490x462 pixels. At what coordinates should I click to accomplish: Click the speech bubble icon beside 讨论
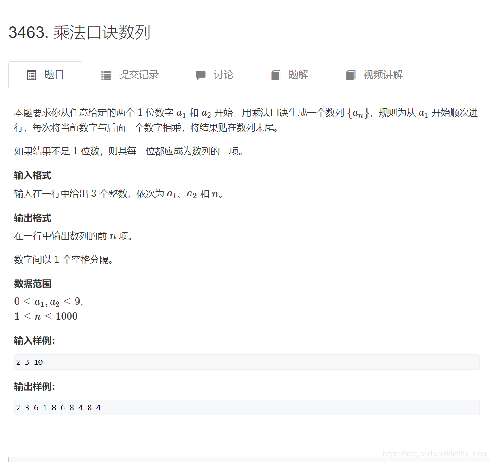pos(201,75)
